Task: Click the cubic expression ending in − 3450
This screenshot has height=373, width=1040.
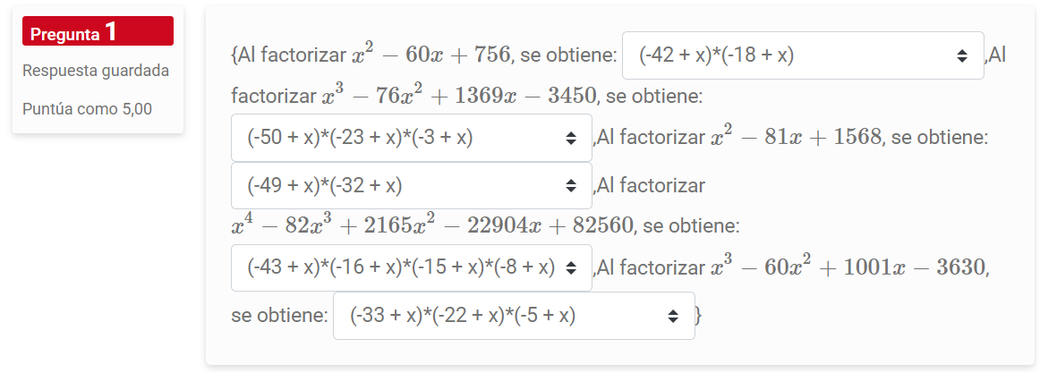Action: (458, 96)
